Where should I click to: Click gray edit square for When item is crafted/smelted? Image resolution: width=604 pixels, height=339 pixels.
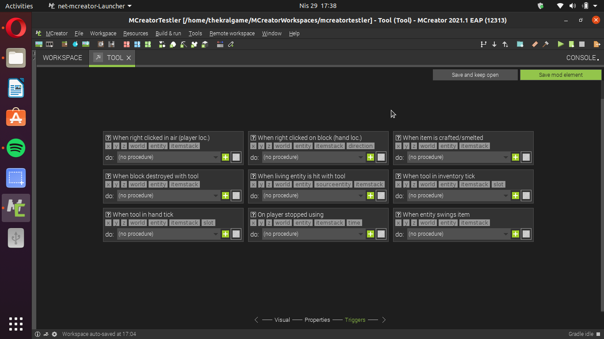click(526, 157)
